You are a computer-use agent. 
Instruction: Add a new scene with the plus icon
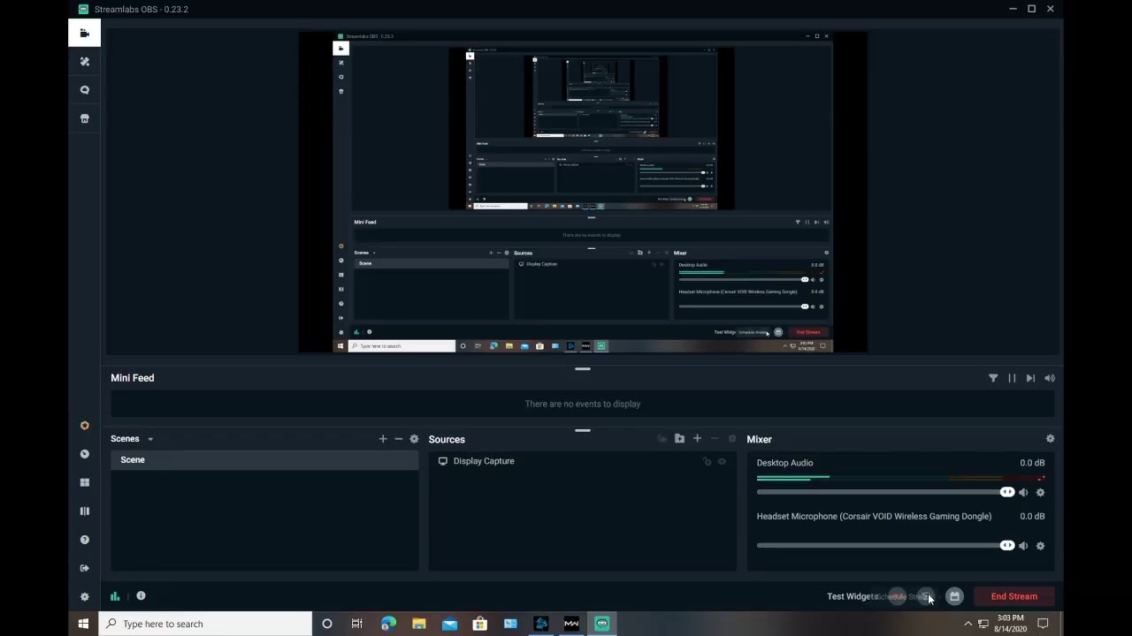pyautogui.click(x=383, y=439)
